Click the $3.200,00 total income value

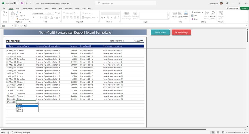click(139, 41)
